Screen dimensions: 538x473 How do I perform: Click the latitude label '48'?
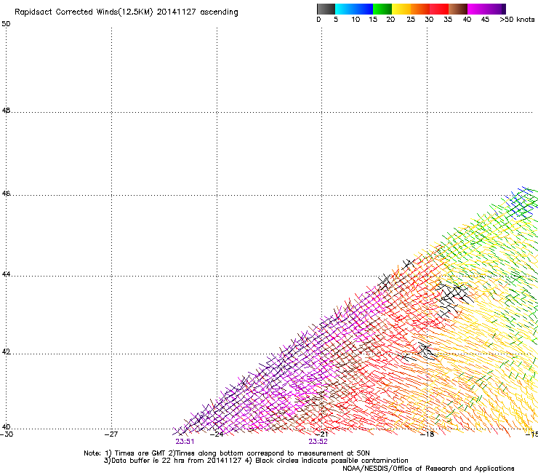(x=6, y=111)
